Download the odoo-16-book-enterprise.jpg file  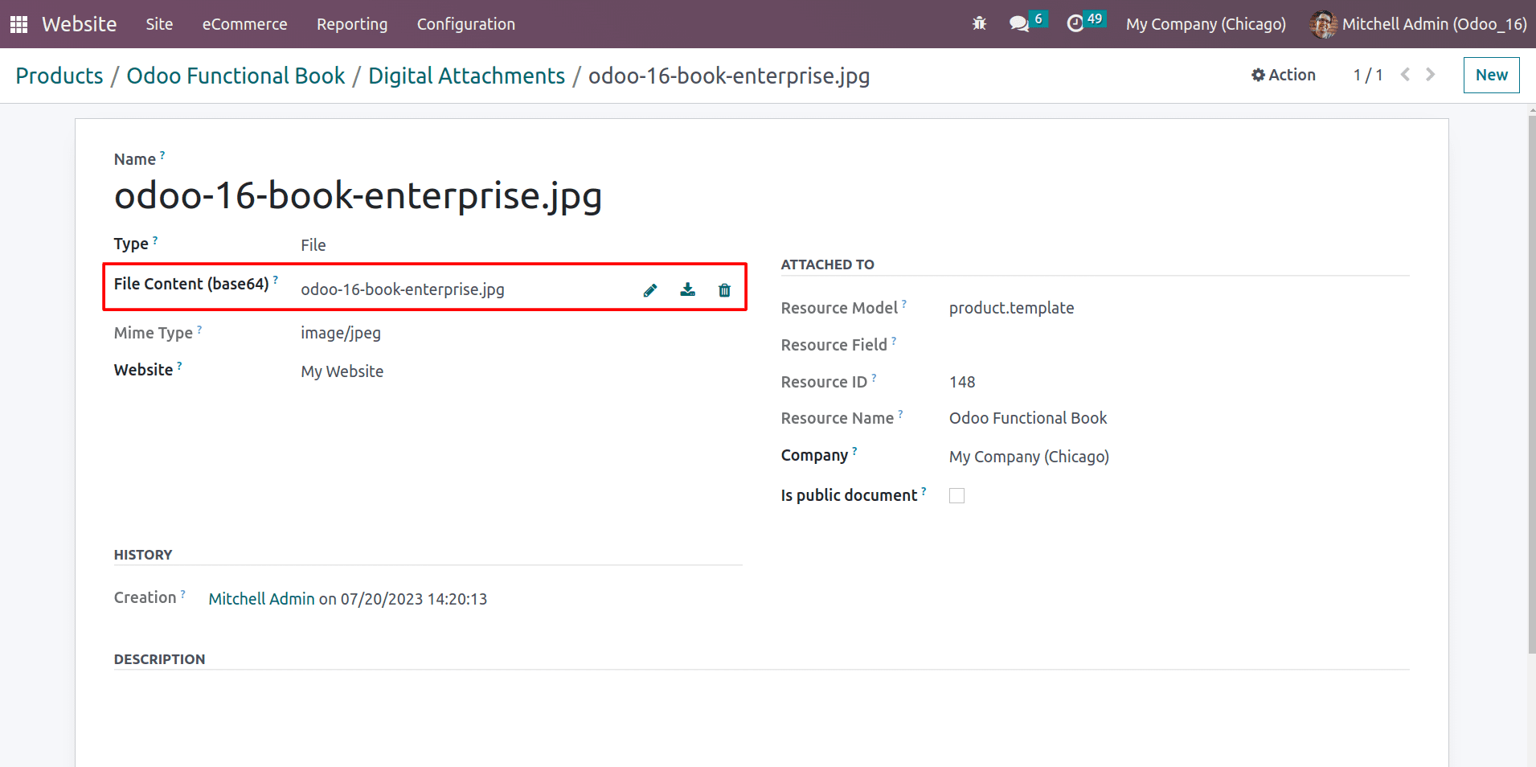pyautogui.click(x=687, y=289)
